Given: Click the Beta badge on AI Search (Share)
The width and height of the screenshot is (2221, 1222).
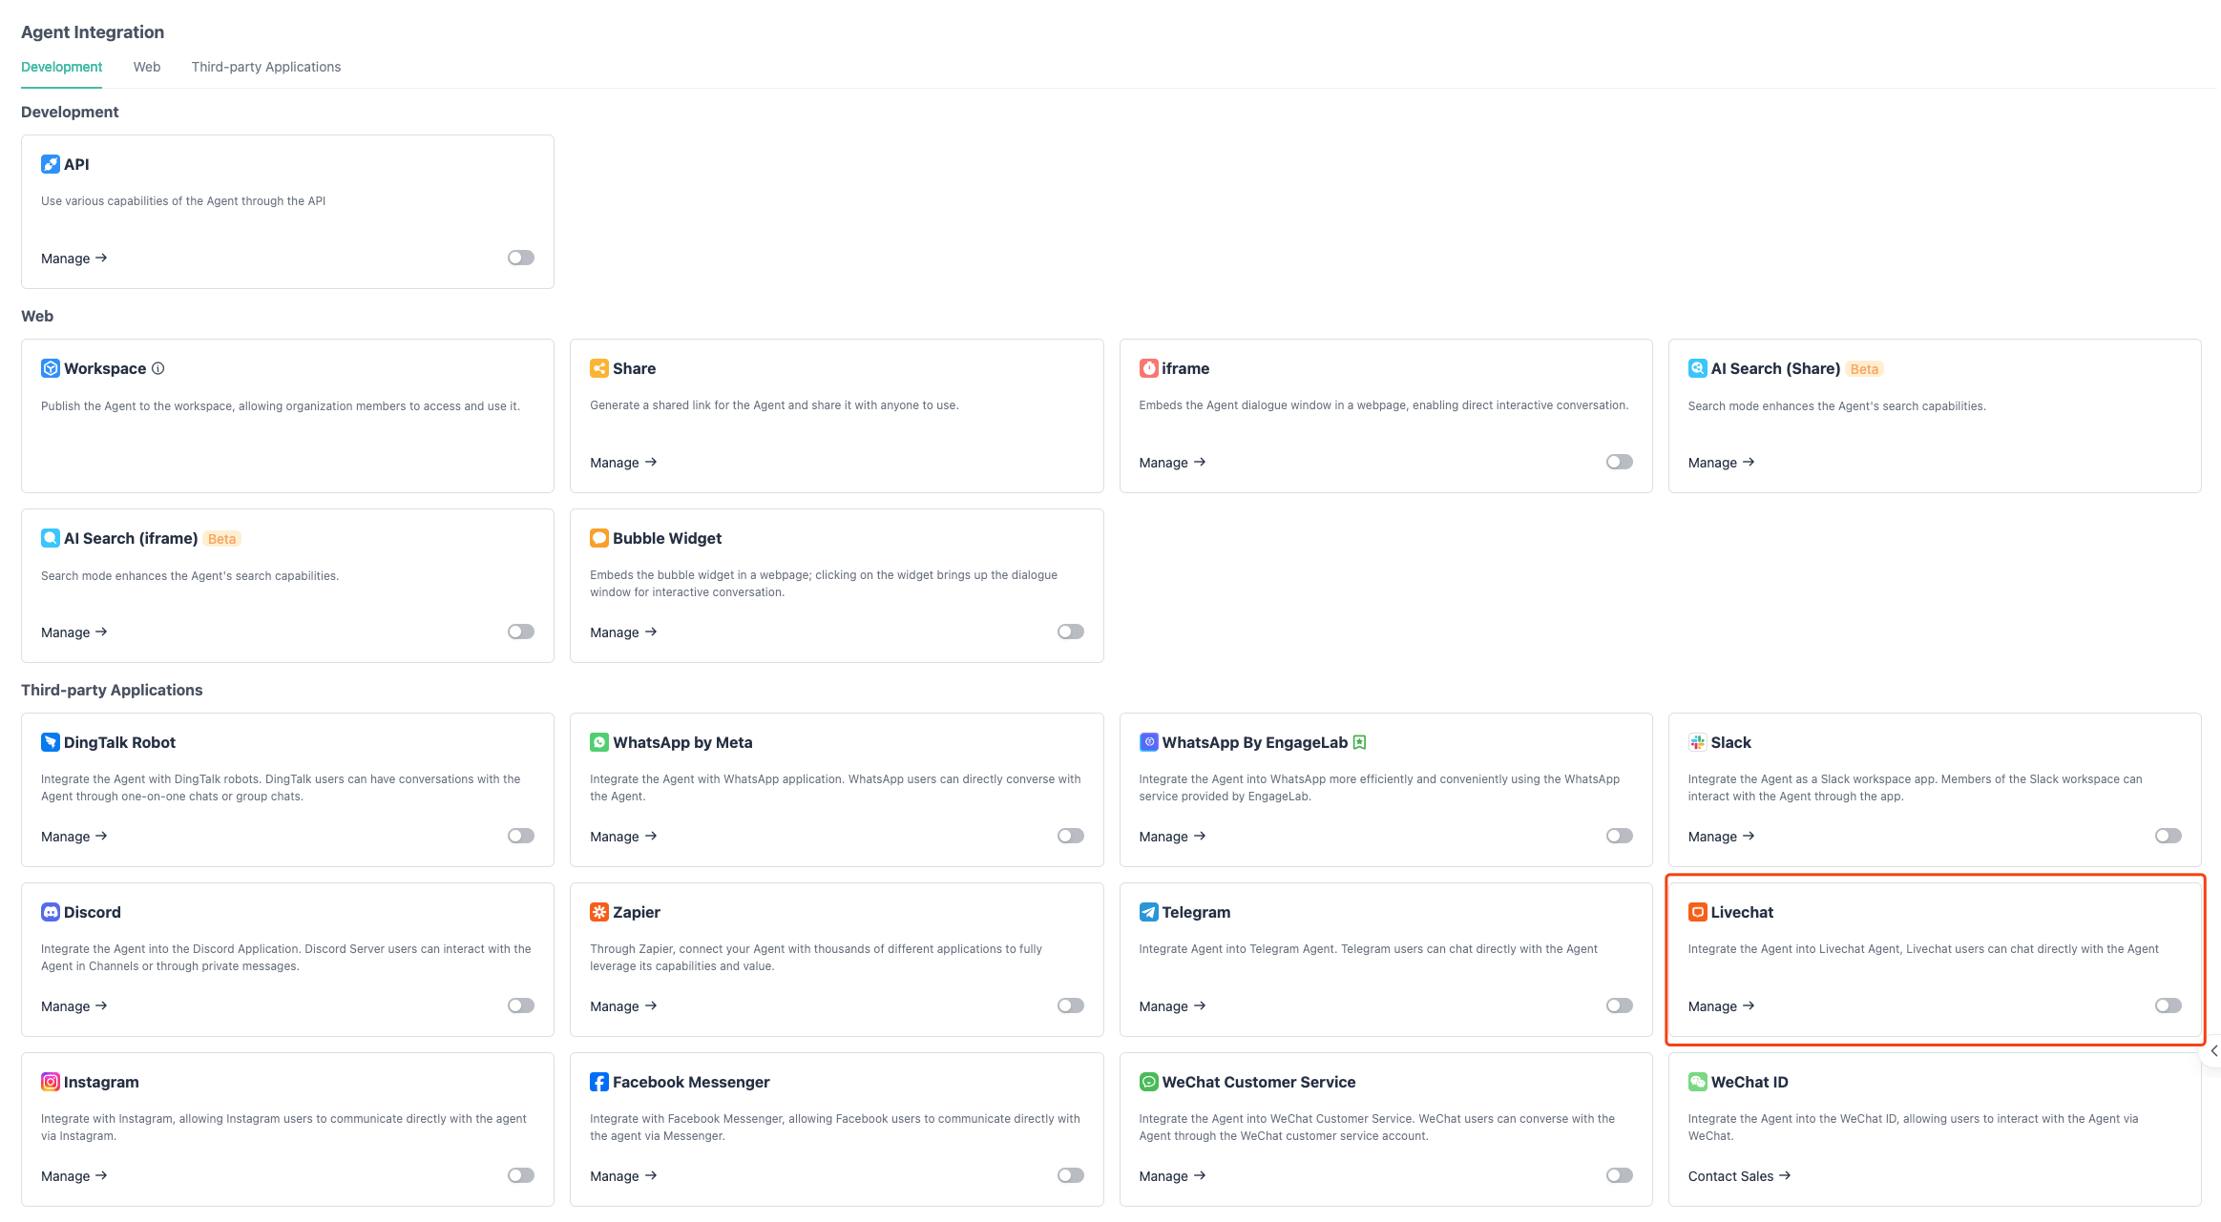Looking at the screenshot, I should (1863, 369).
